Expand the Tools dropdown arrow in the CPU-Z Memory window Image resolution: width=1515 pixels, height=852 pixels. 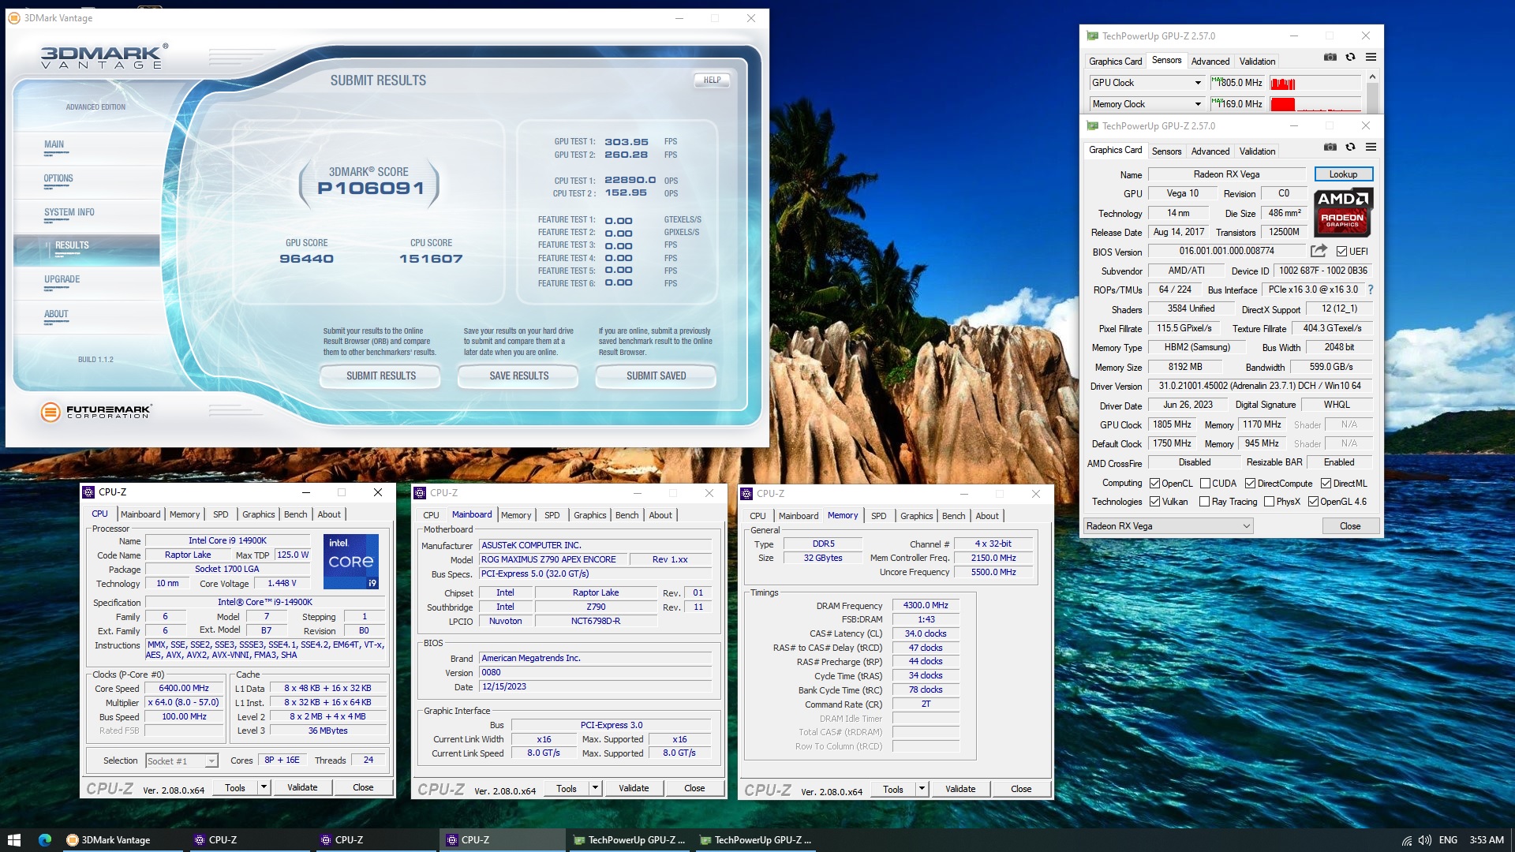click(921, 789)
